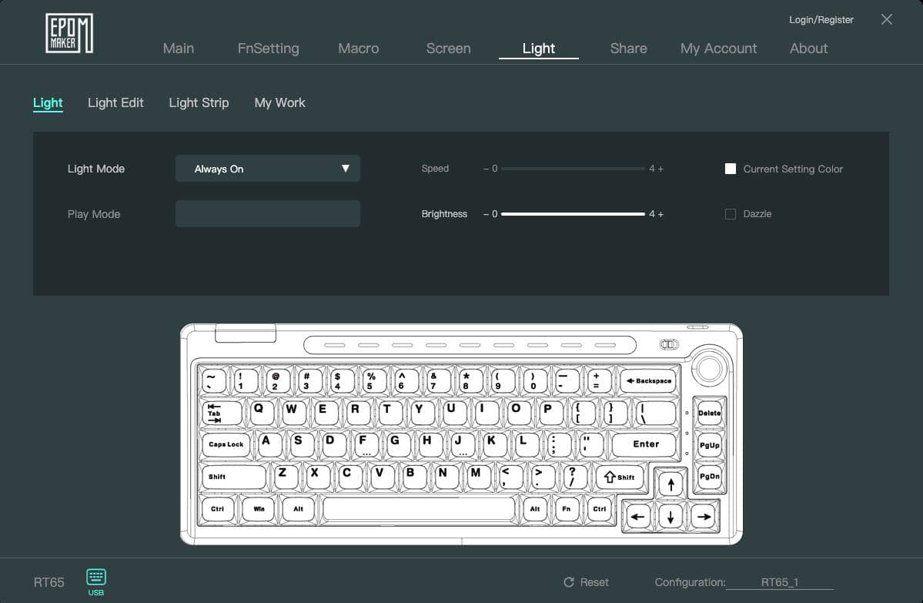Open the Light Mode dropdown
The width and height of the screenshot is (923, 603).
click(x=267, y=169)
